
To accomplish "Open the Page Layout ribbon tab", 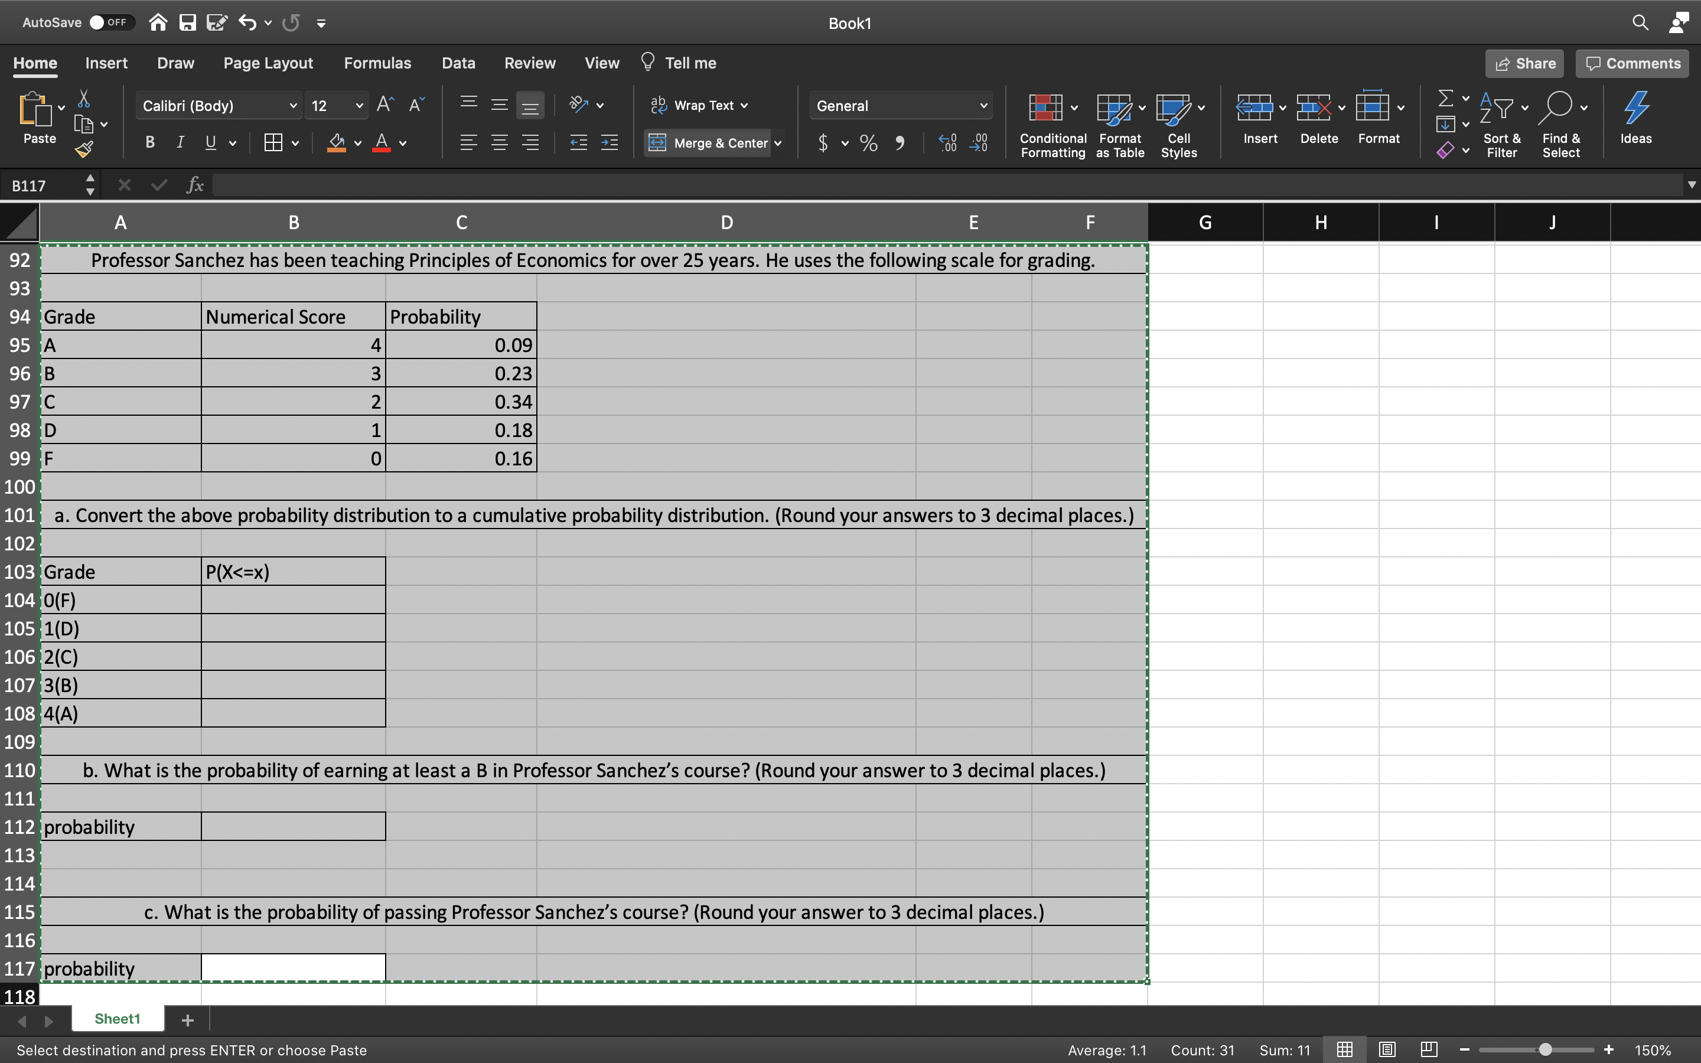I will point(268,63).
